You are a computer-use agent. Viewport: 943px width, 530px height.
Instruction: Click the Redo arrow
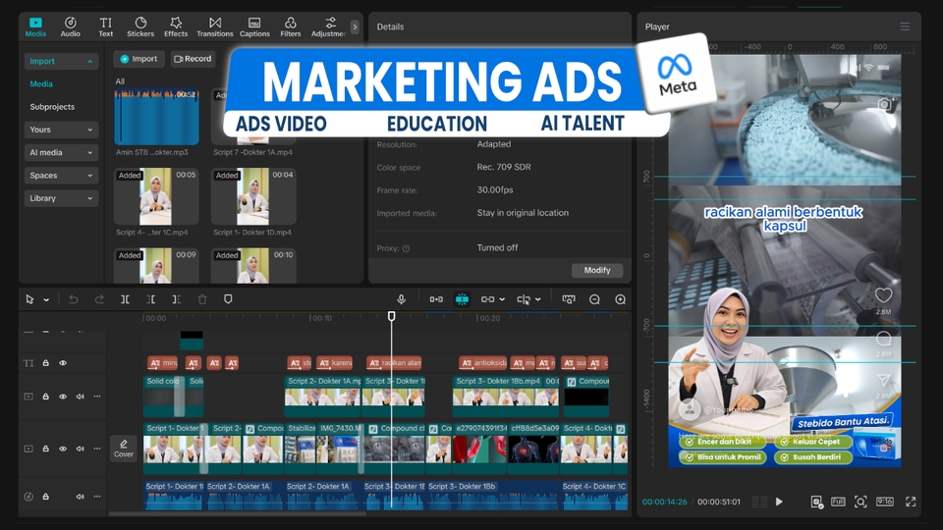click(99, 299)
